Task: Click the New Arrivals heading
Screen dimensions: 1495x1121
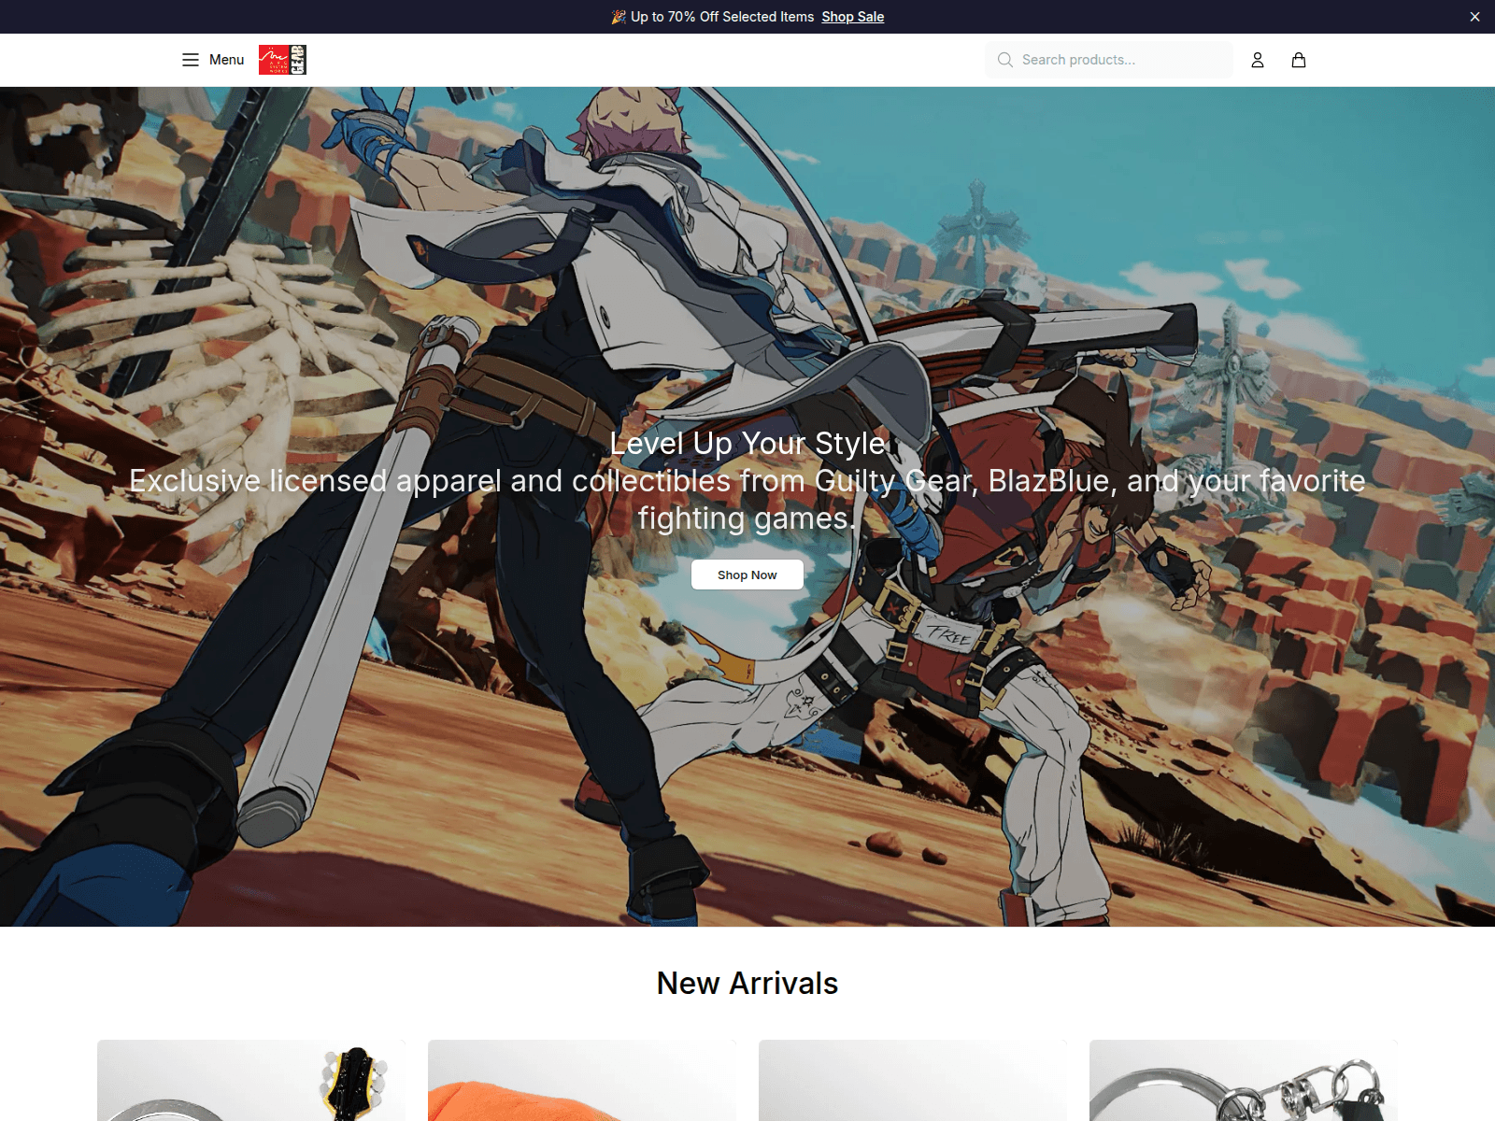Action: pyautogui.click(x=747, y=983)
